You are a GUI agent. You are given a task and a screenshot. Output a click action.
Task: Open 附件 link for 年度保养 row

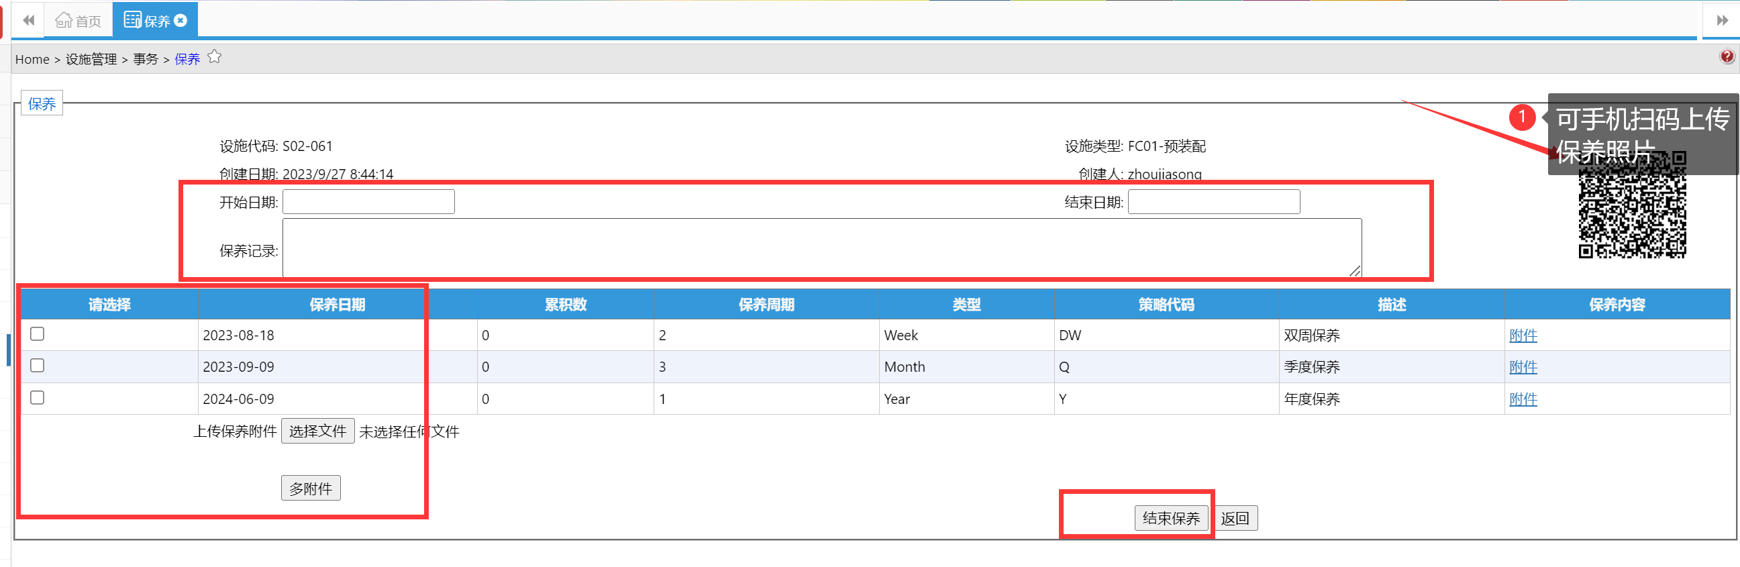[x=1523, y=399]
